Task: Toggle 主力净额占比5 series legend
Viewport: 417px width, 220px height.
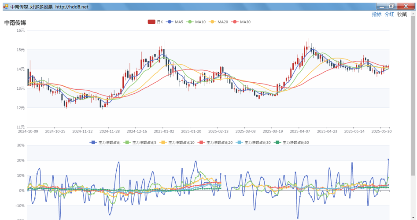Action: point(140,143)
